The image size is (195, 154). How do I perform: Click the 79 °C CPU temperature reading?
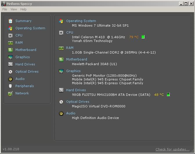click(x=134, y=37)
